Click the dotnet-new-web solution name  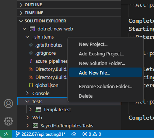point(55,29)
